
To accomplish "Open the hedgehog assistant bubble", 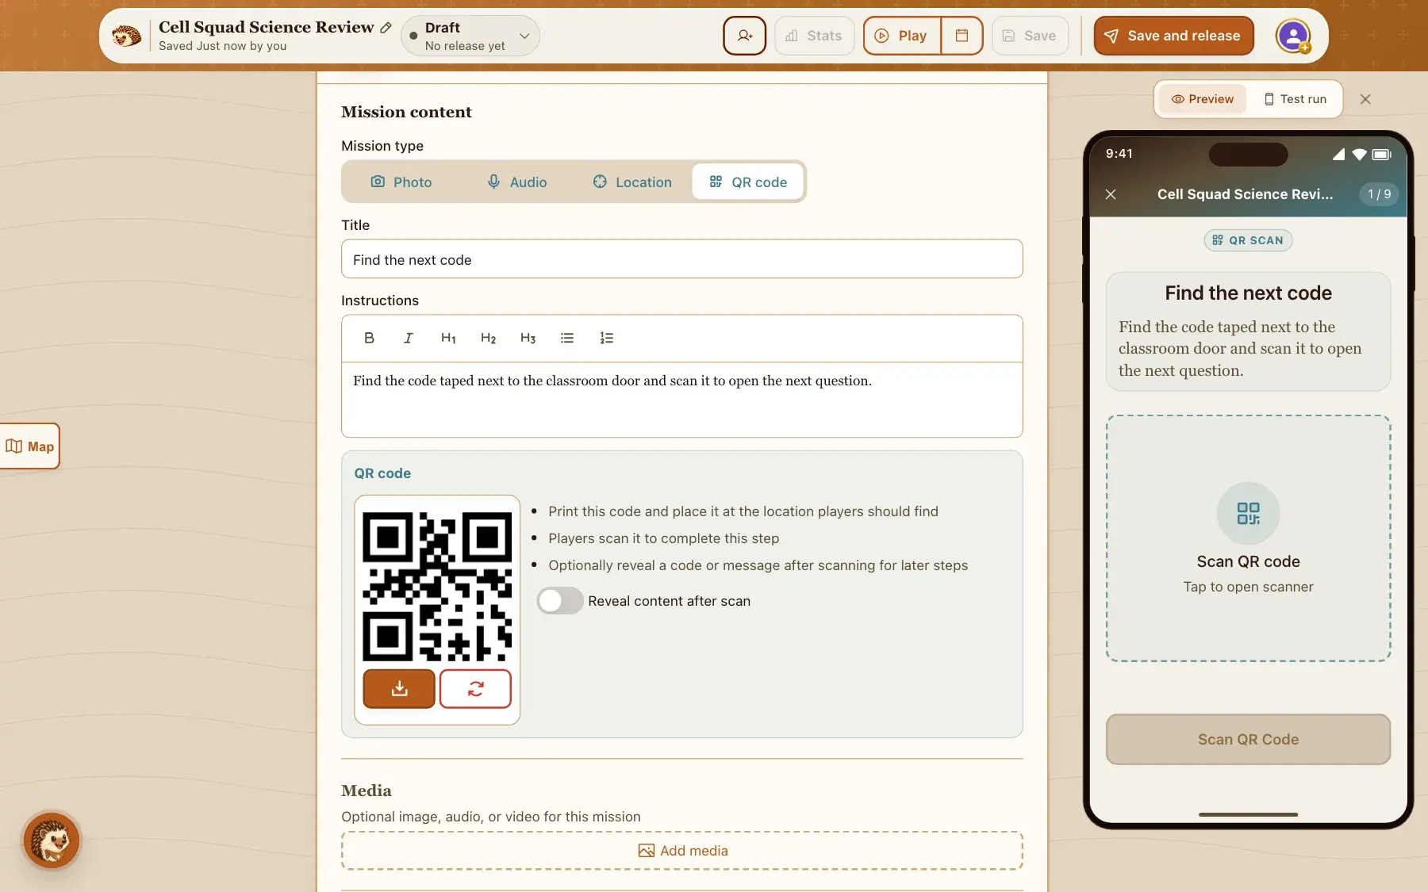I will pos(52,840).
